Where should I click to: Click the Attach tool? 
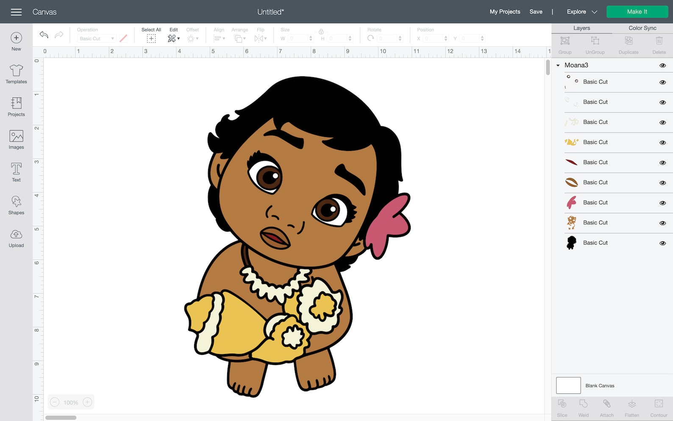pos(606,408)
